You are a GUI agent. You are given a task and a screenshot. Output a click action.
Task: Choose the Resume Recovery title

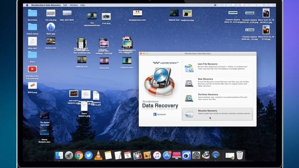(207, 111)
